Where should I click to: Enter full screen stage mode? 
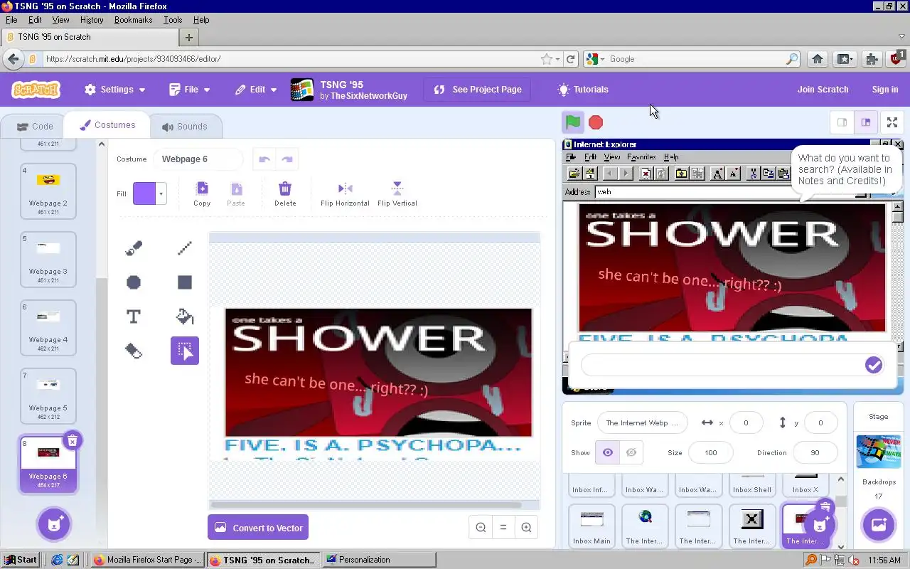click(x=892, y=122)
